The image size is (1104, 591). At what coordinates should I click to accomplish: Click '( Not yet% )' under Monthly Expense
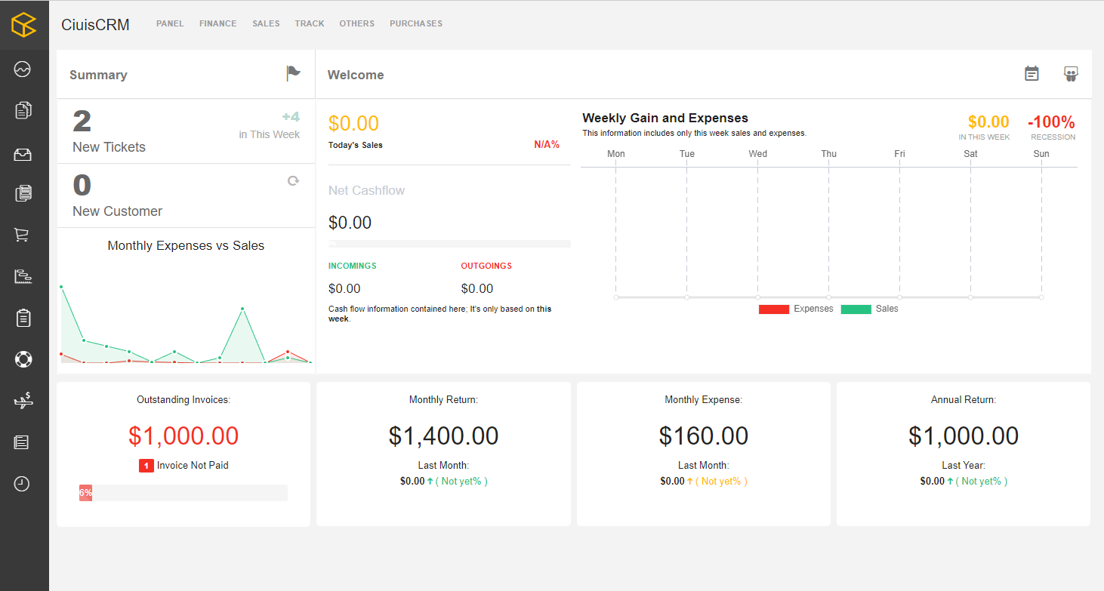click(x=721, y=482)
